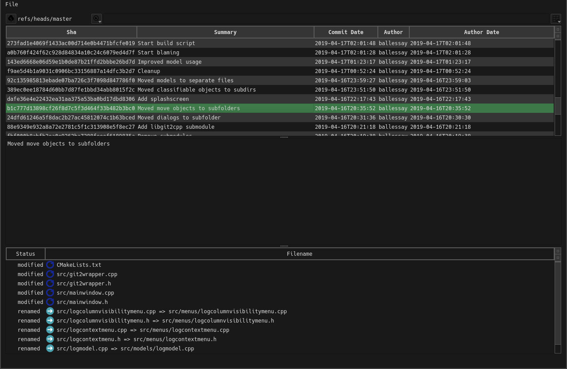Viewport: 567px width, 369px height.
Task: Open the clock history dropdown button
Action: [97, 19]
